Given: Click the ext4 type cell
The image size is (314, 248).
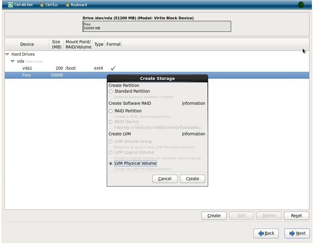Looking at the screenshot, I should [98, 68].
